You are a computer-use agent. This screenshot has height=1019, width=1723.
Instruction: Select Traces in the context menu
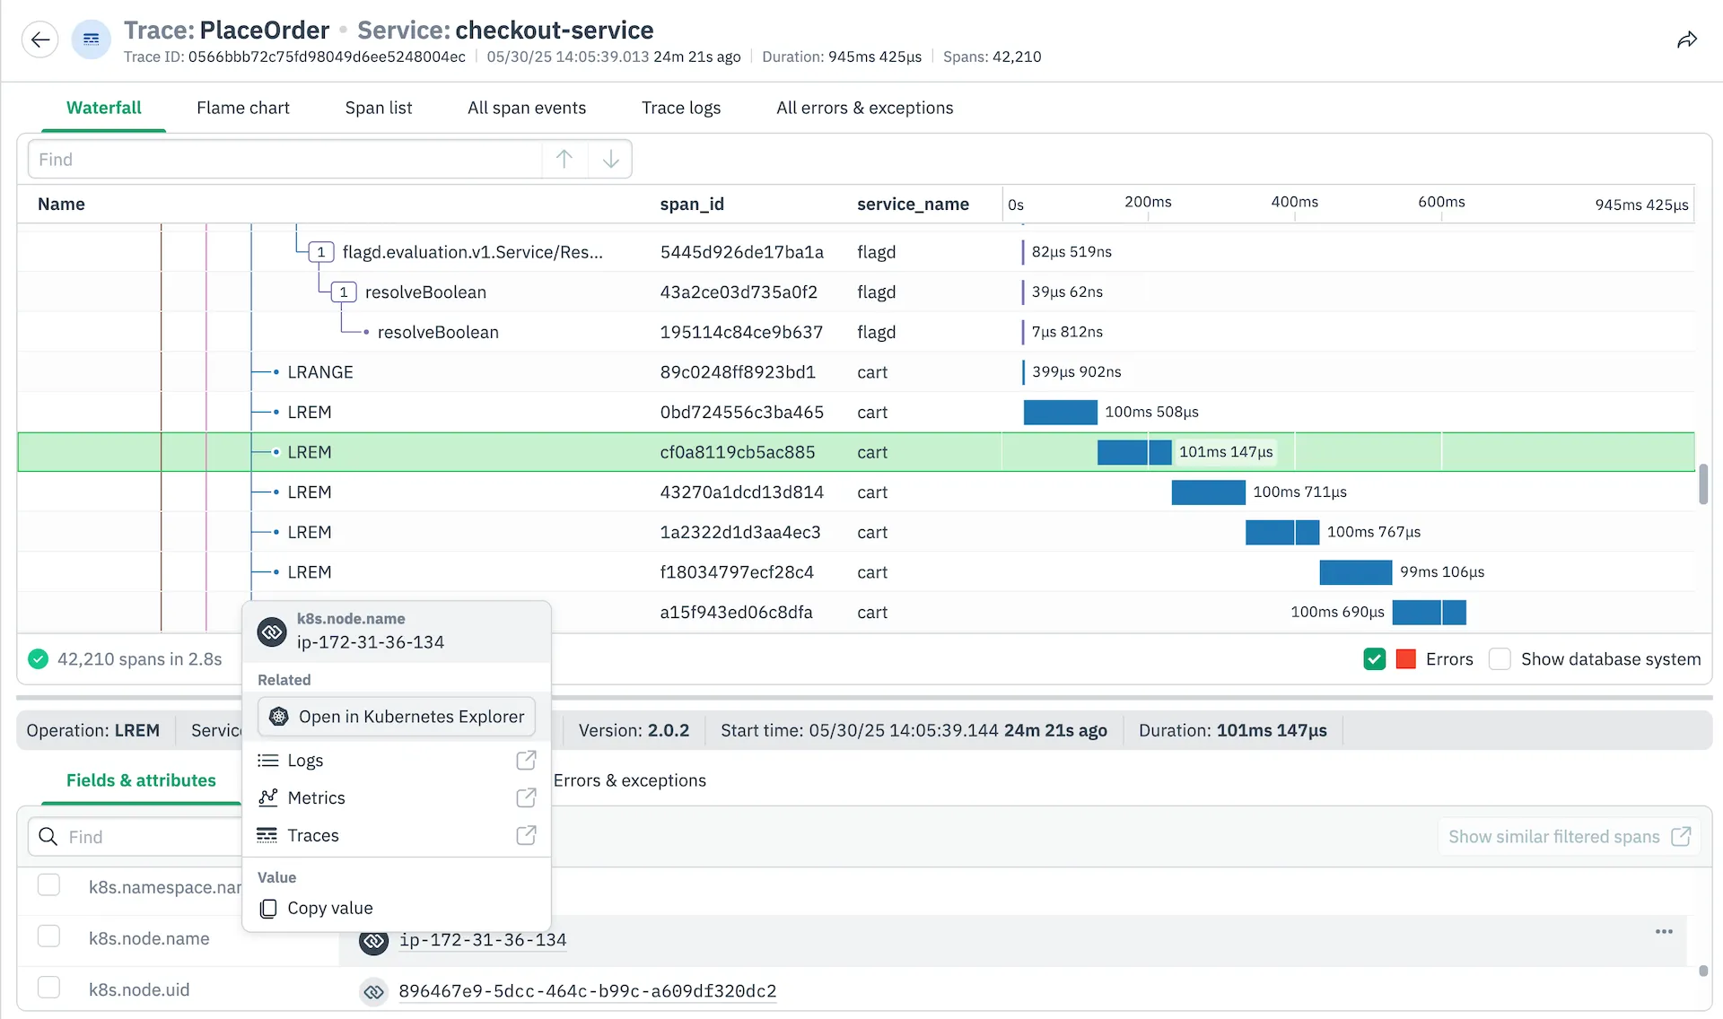[x=312, y=835]
